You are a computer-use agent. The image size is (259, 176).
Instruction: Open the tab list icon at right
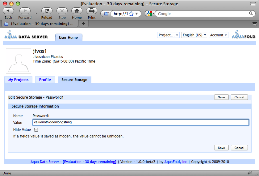(x=255, y=24)
